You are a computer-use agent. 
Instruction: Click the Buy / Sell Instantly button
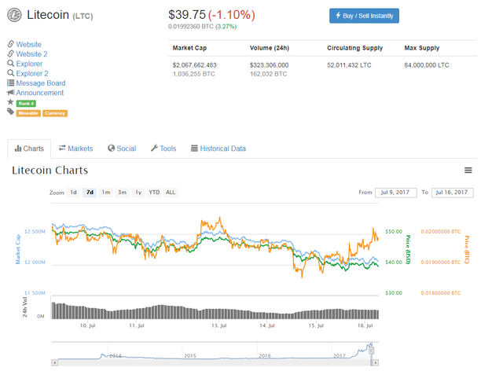click(x=364, y=16)
